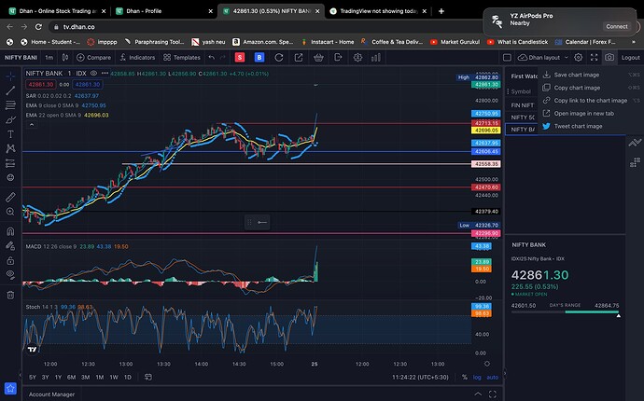The width and height of the screenshot is (644, 401).
Task: Open the Indicators dialog
Action: point(137,58)
